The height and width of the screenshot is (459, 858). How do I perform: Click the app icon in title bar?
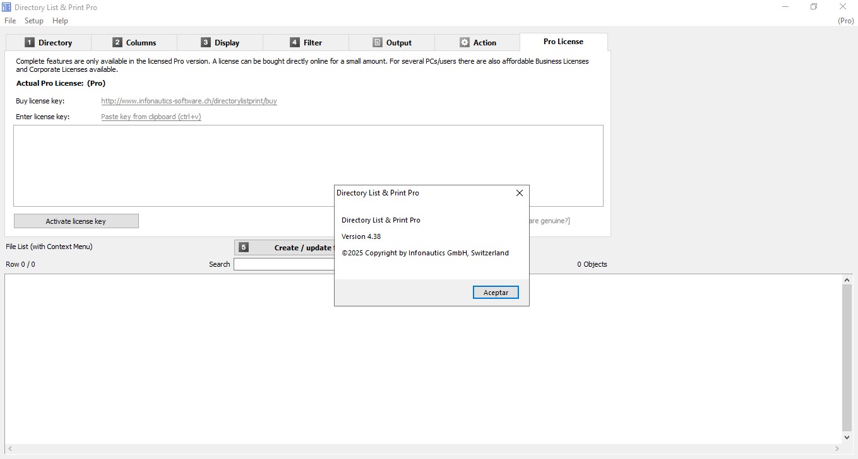click(x=7, y=7)
